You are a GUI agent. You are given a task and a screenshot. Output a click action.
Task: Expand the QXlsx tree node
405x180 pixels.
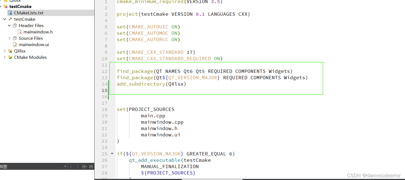[4, 51]
